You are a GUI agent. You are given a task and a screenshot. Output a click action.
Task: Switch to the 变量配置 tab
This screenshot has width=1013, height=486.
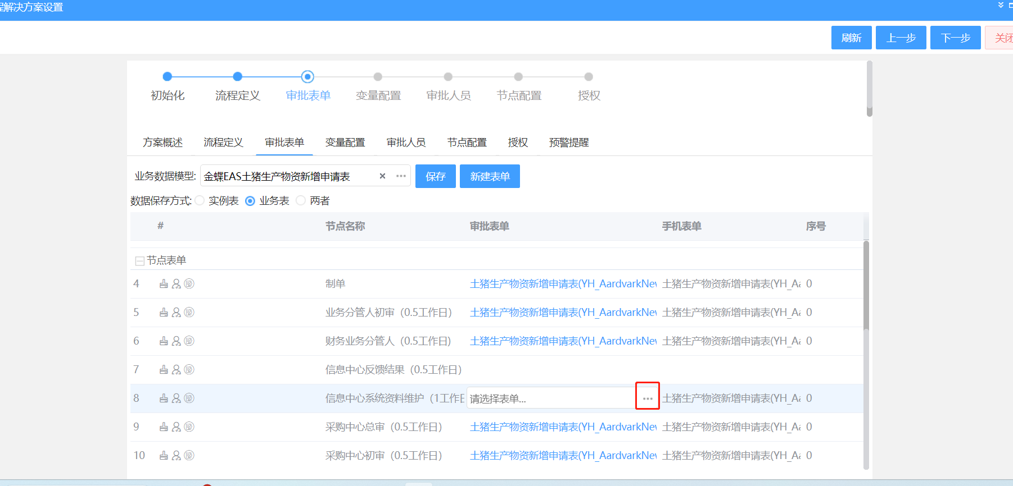pos(345,143)
